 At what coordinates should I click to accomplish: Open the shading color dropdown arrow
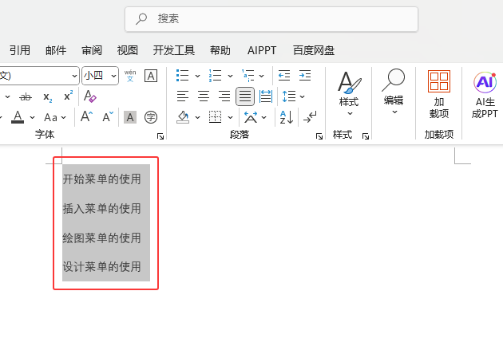tap(198, 117)
